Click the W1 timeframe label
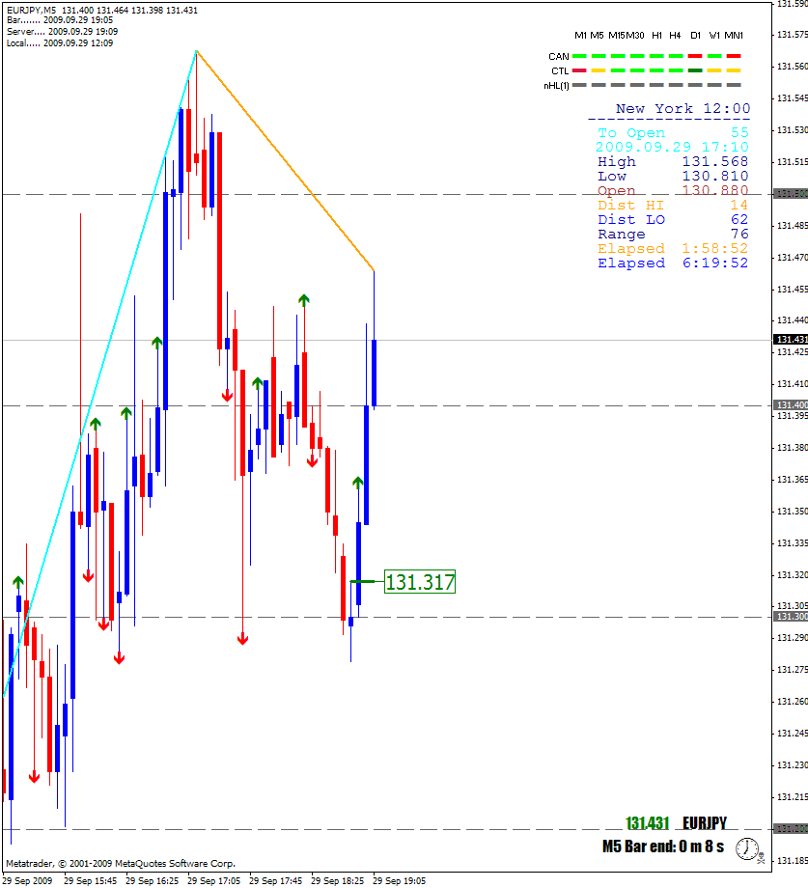 point(714,35)
